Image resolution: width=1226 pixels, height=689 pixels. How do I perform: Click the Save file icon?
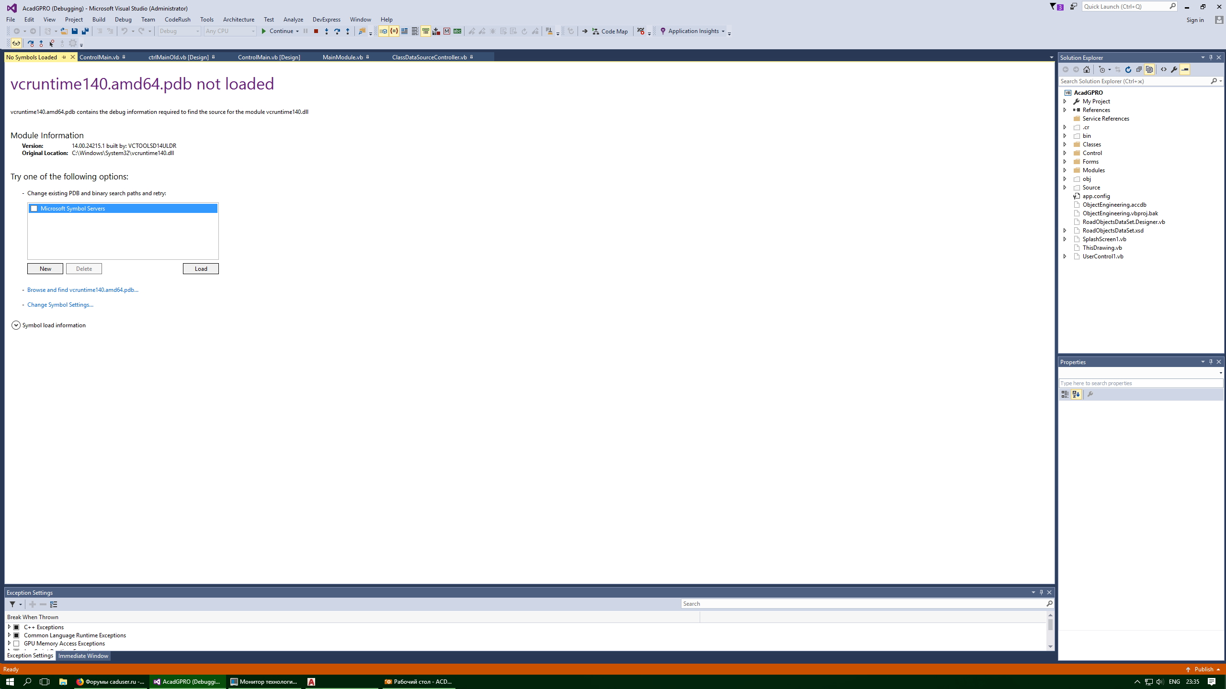tap(75, 31)
